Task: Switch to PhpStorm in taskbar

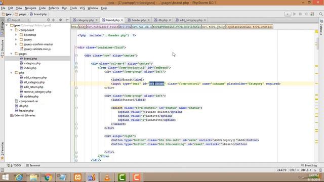Action: [92, 177]
